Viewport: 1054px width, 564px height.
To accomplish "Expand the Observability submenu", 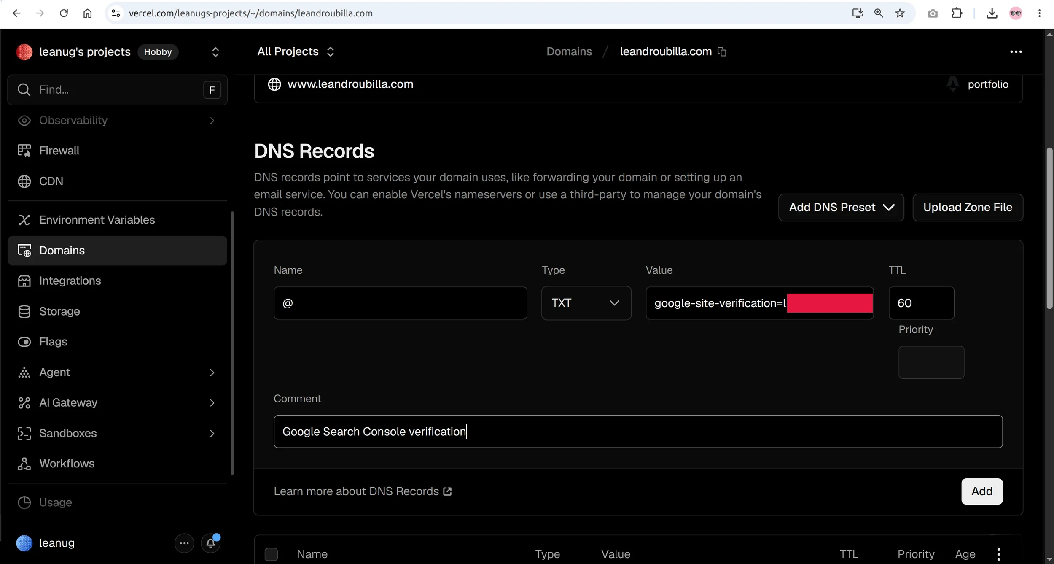I will pos(212,120).
